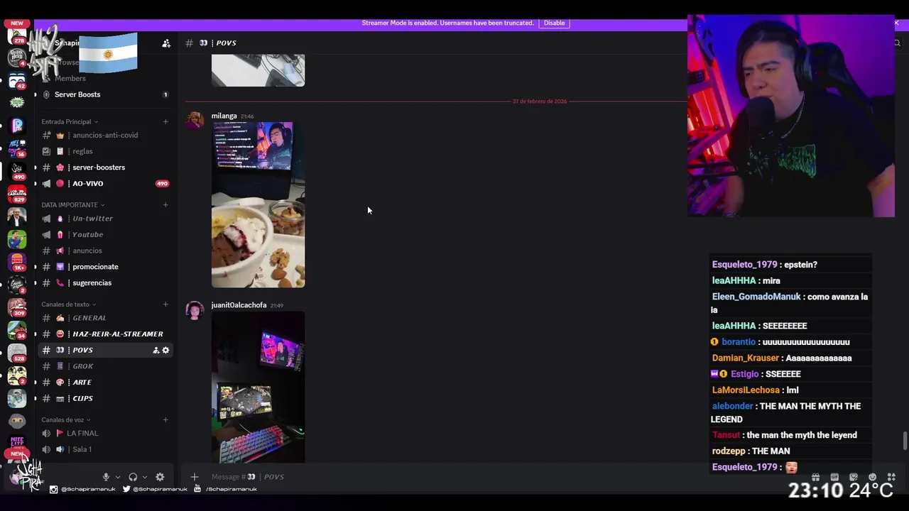The image size is (909, 511).
Task: Add channel to Entrada Principal category
Action: click(165, 121)
